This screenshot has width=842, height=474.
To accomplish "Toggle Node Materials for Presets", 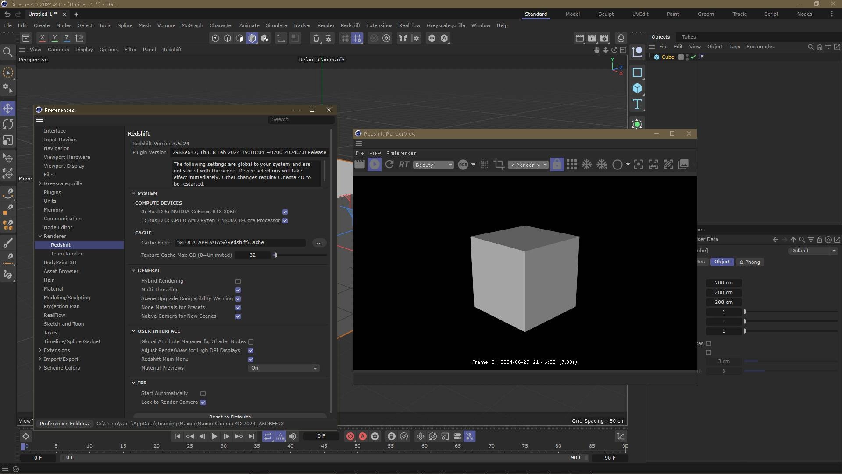I will pyautogui.click(x=238, y=308).
